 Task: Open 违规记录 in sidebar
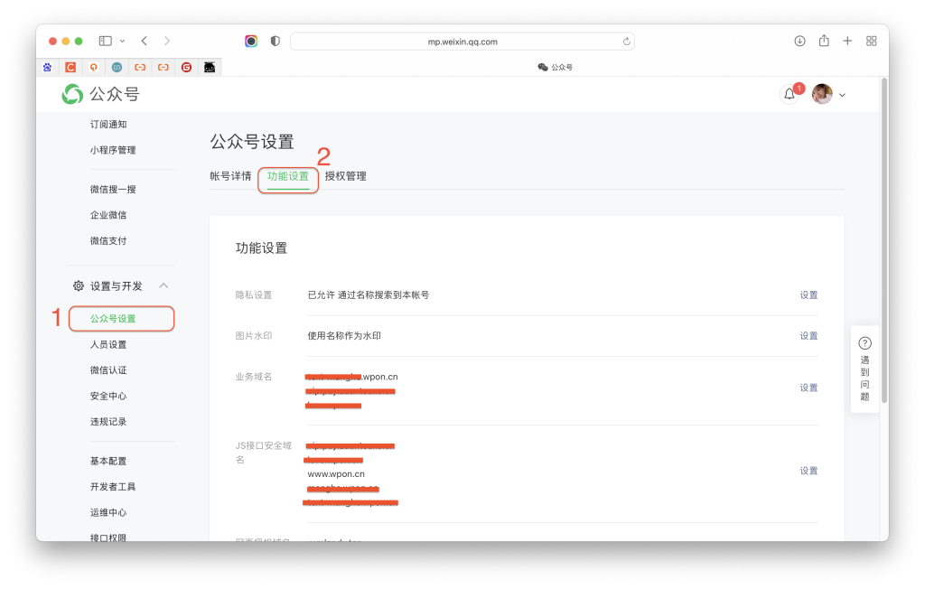[108, 421]
